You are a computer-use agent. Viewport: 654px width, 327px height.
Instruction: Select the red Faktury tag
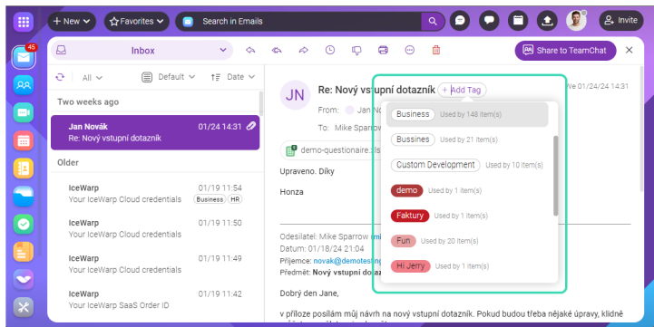pos(410,216)
